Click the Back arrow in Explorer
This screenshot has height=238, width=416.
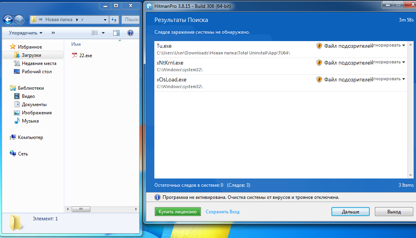point(8,19)
